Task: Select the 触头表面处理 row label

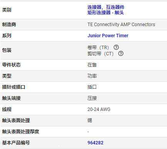Action: point(16,121)
